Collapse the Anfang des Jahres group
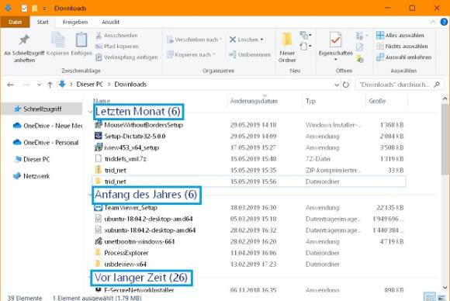 90,195
